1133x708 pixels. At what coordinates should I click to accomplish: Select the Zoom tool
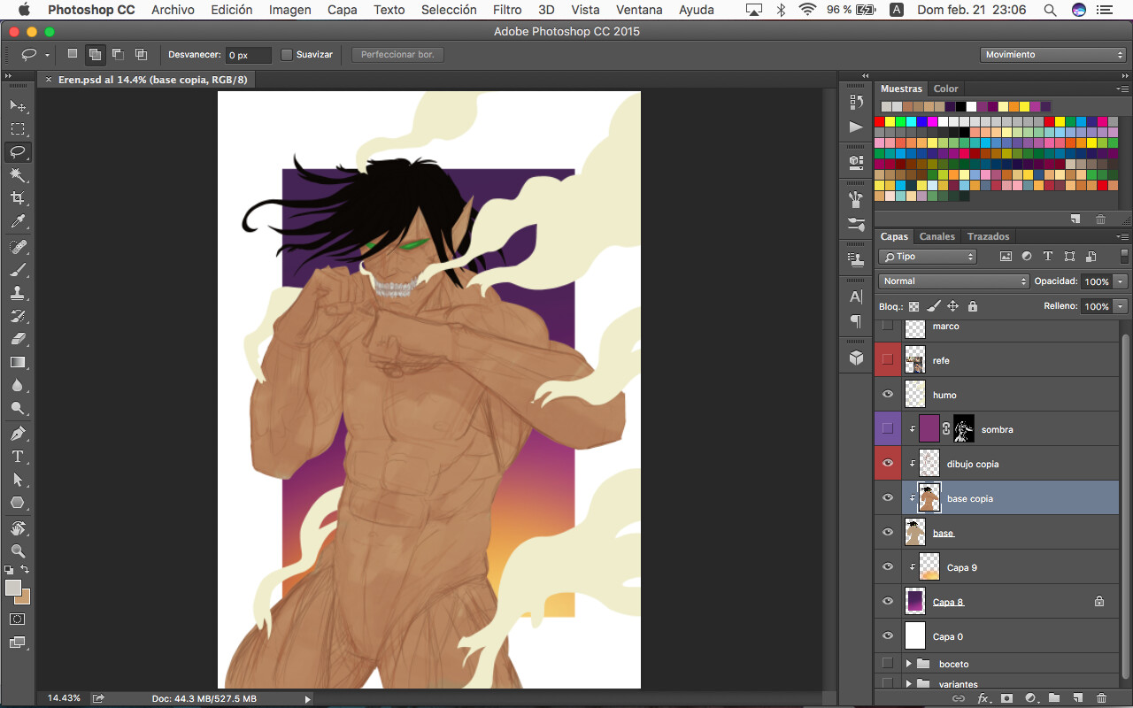pyautogui.click(x=18, y=551)
